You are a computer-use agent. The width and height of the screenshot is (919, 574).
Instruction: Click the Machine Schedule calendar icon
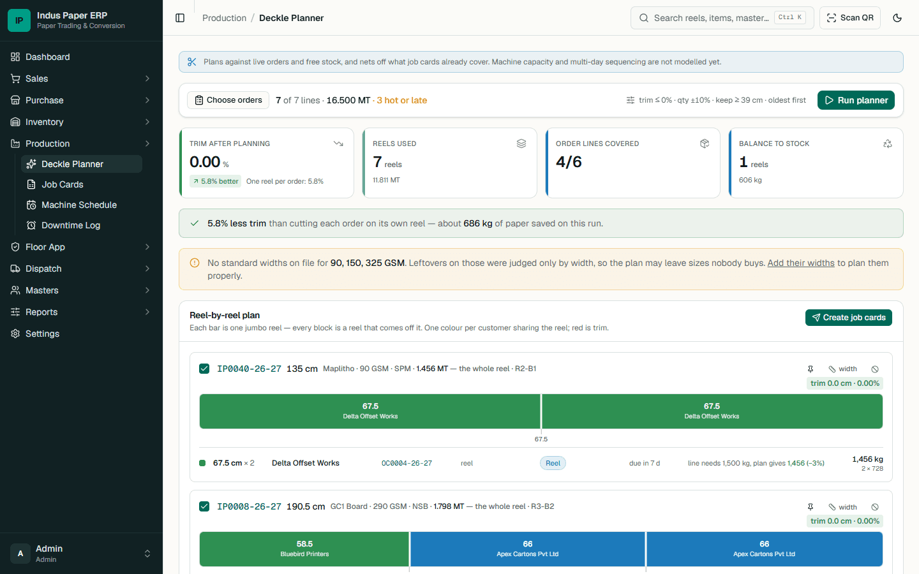point(31,205)
